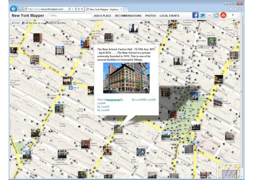Zoom in the map with plus button

(x=236, y=31)
